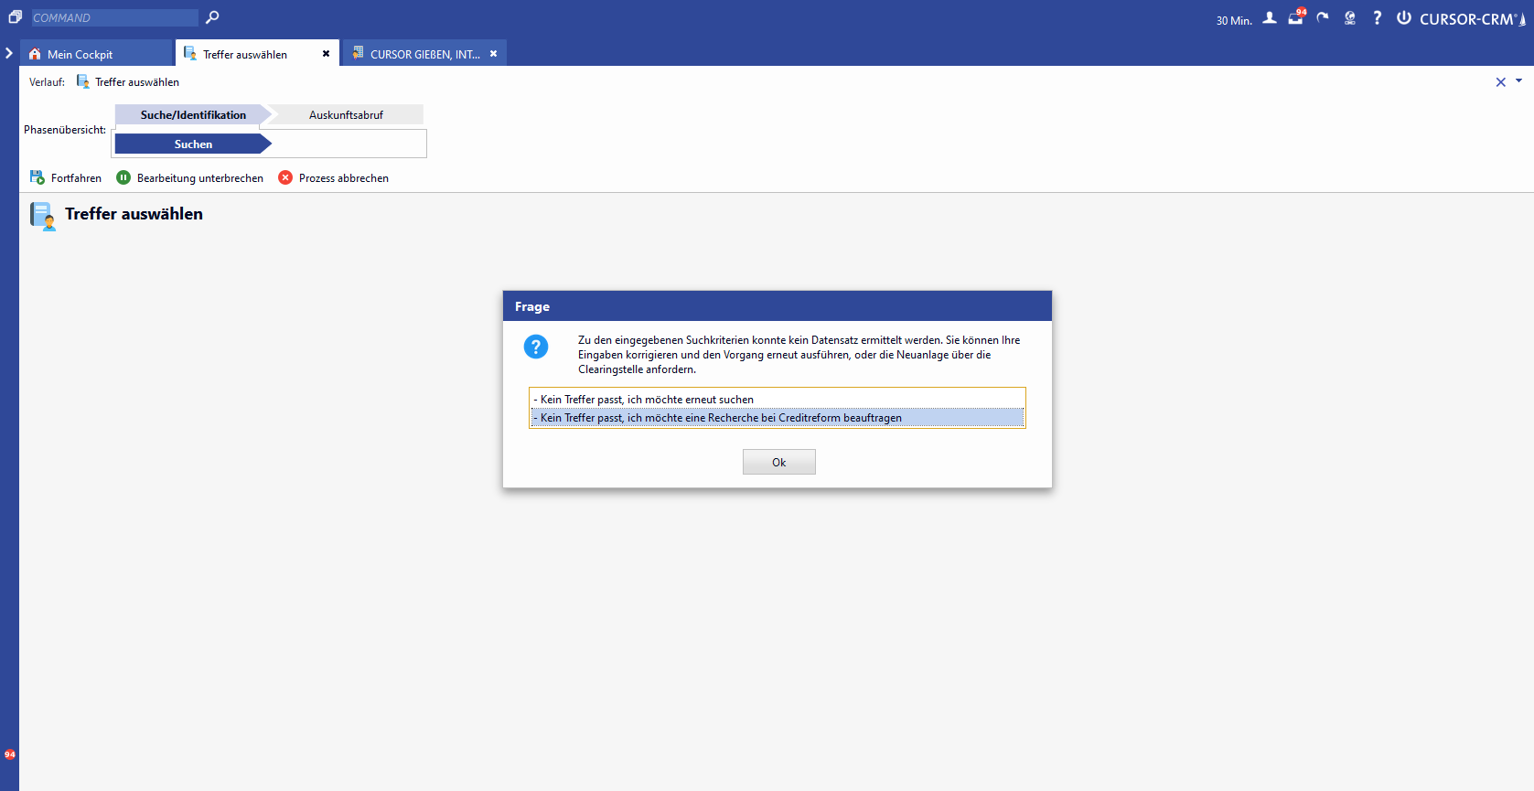Open the window list icon beside COMMAND
The image size is (1534, 791).
coord(15,17)
